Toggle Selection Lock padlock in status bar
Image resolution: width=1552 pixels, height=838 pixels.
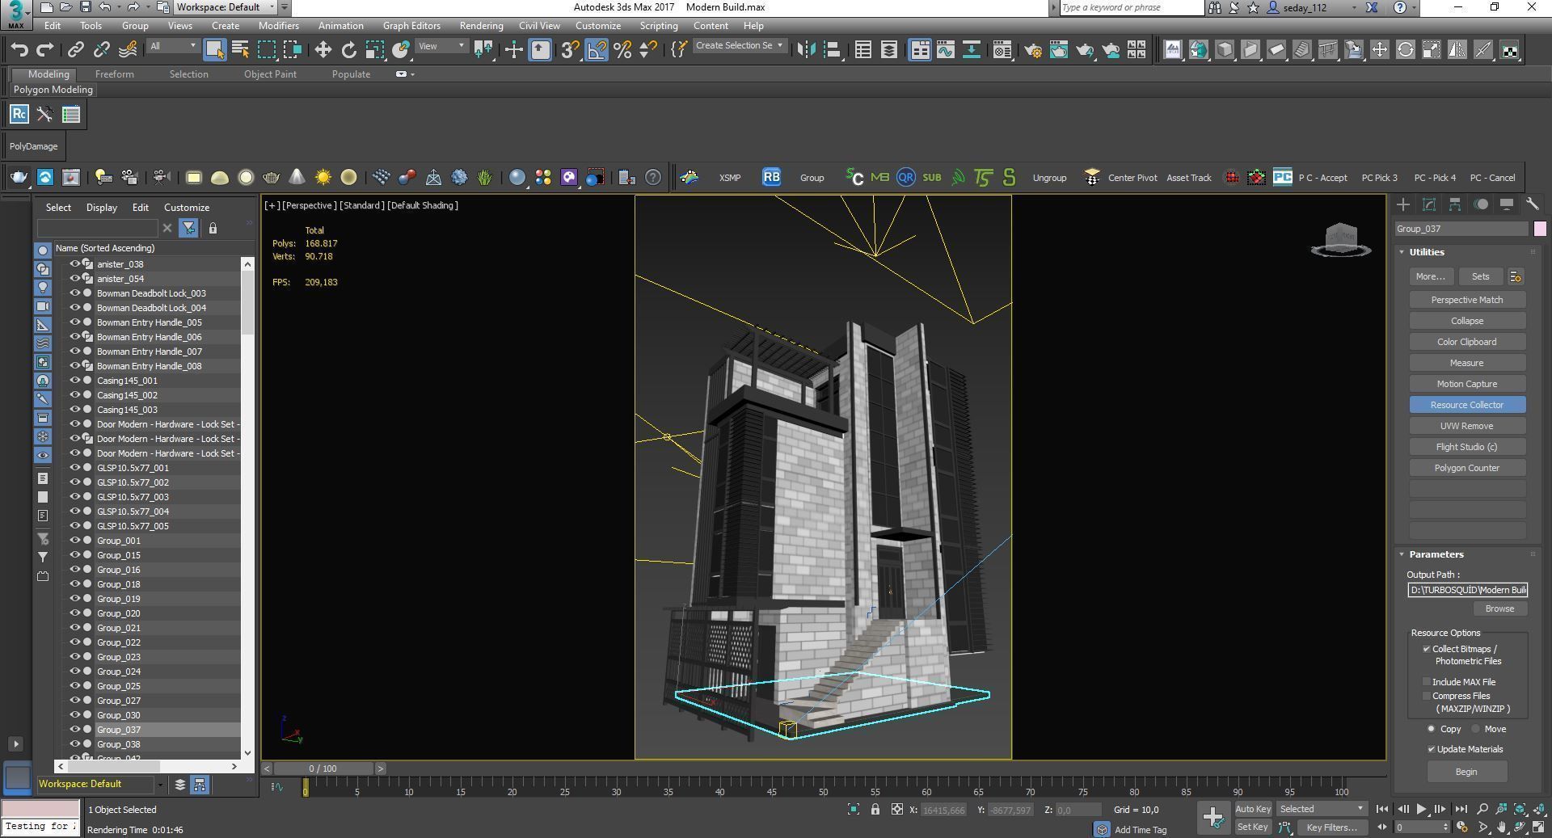[875, 809]
